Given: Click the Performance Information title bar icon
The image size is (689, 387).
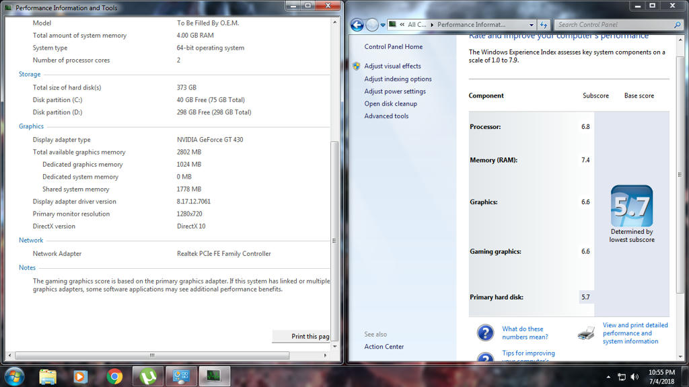Looking at the screenshot, I should coord(8,7).
